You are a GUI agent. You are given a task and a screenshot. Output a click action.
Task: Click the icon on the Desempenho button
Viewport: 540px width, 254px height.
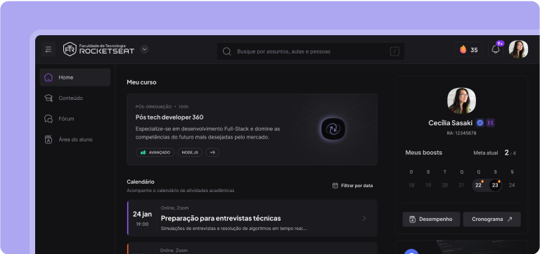[413, 220]
